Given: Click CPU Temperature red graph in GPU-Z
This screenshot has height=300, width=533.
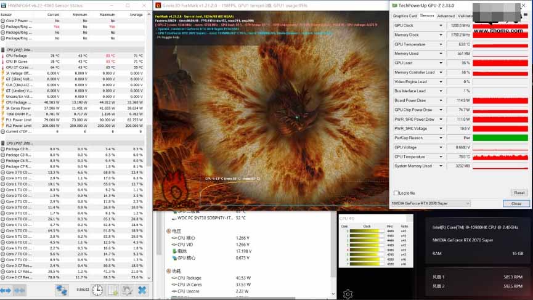Looking at the screenshot, I should (x=500, y=157).
